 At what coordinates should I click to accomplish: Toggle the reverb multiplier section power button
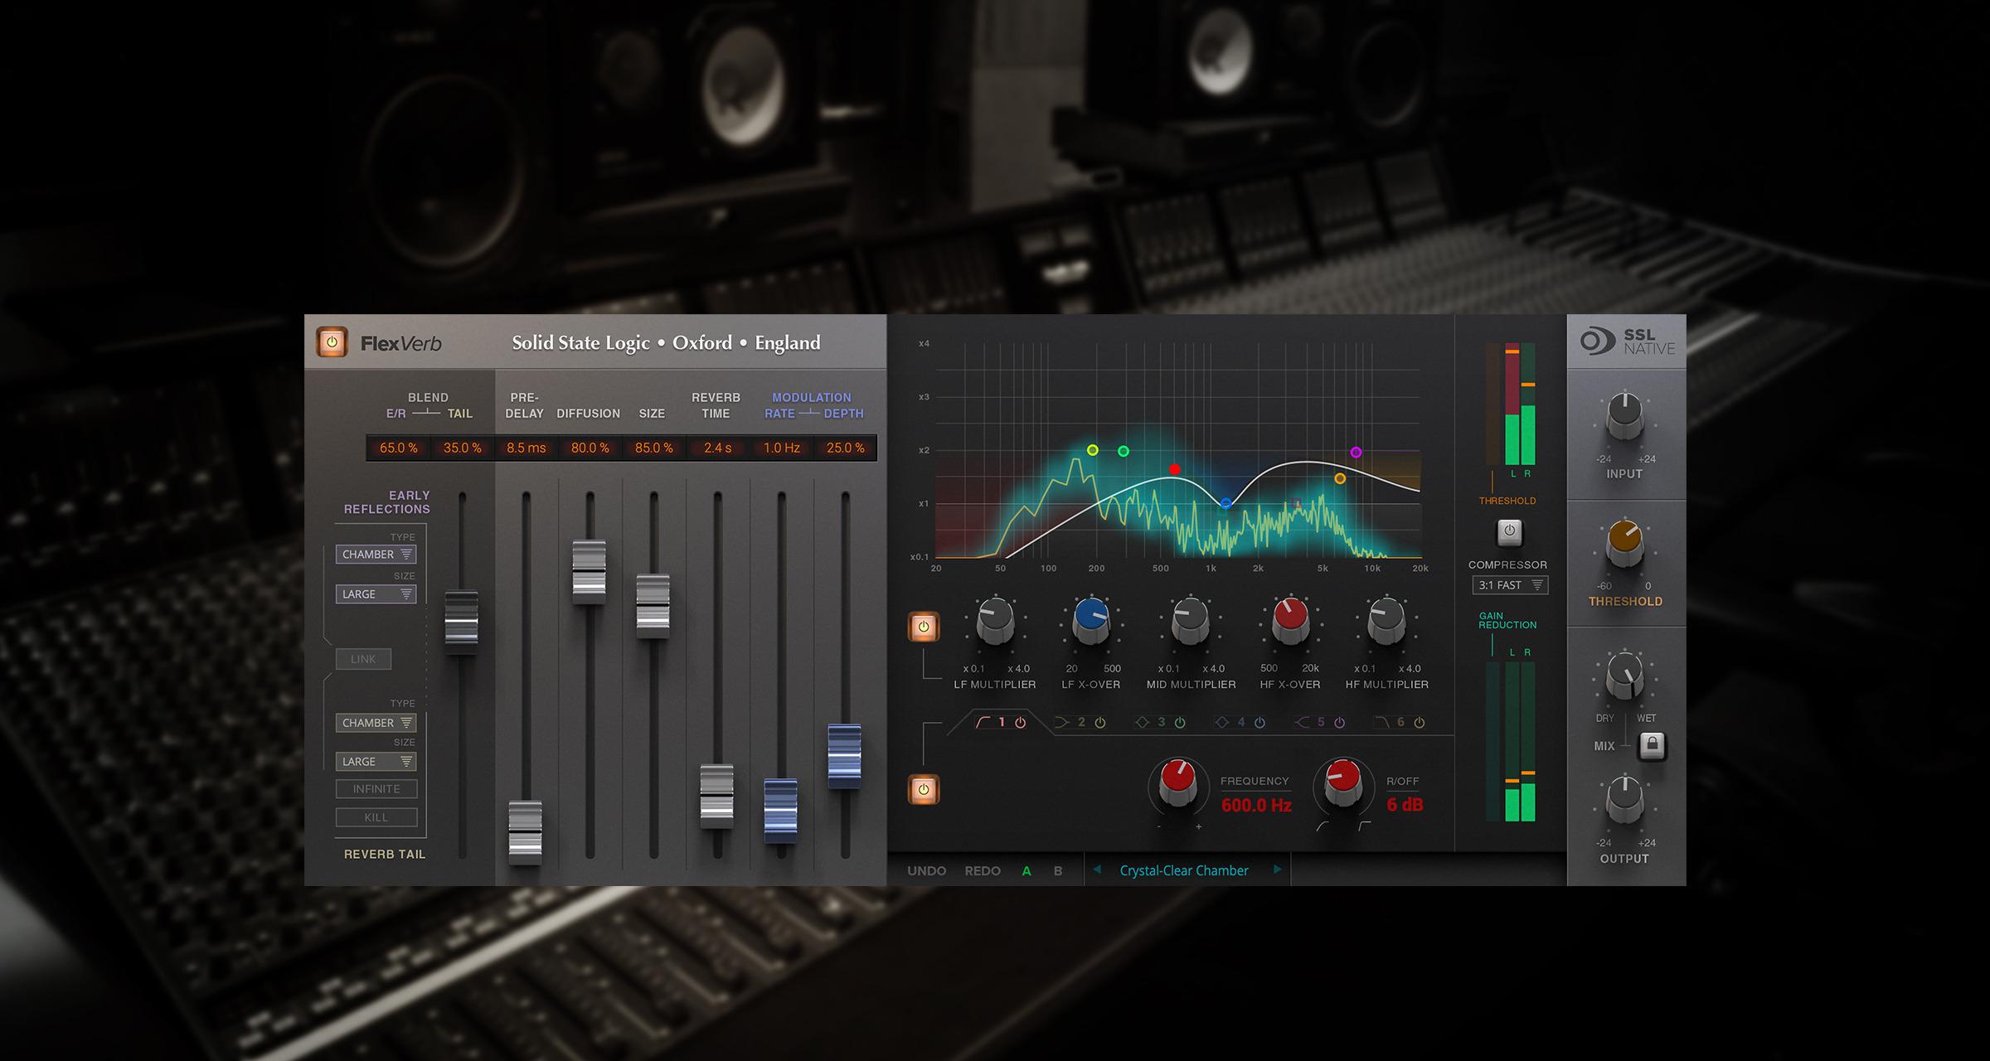924,627
